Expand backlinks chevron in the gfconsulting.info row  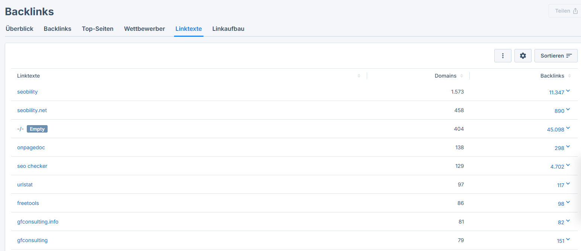(568, 221)
